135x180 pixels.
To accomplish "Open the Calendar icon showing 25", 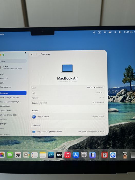I will (18, 155).
